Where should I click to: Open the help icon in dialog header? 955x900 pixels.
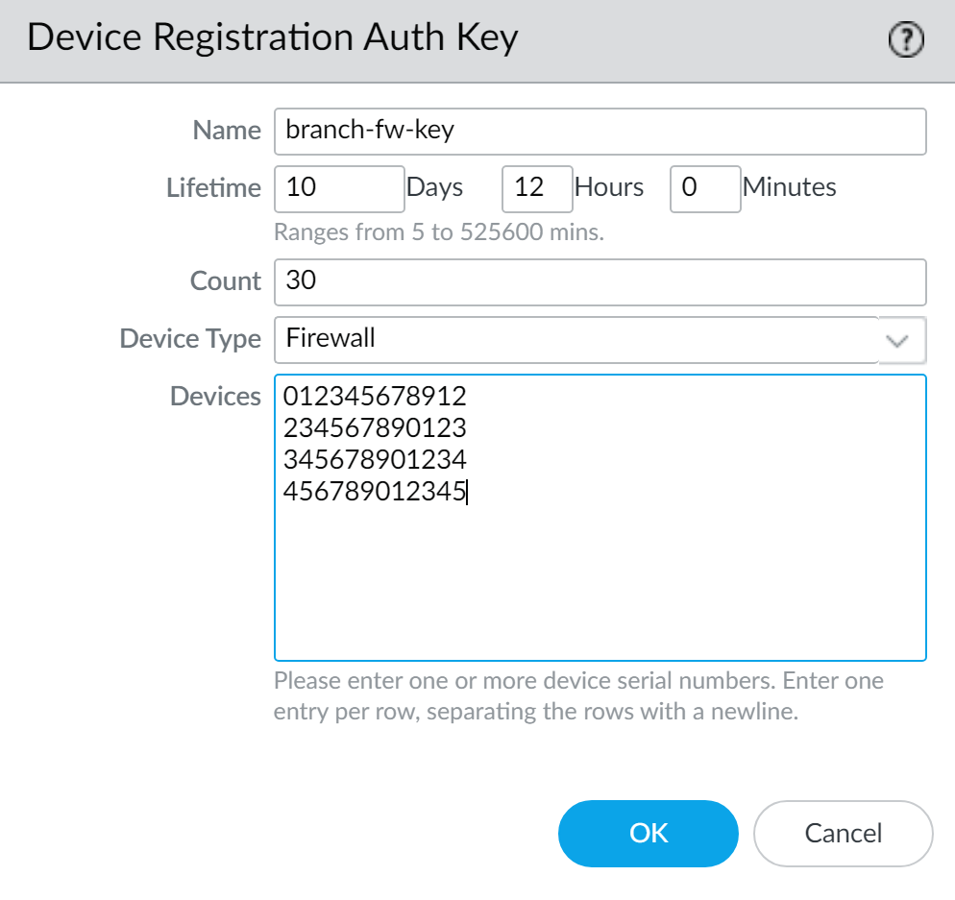tap(905, 39)
